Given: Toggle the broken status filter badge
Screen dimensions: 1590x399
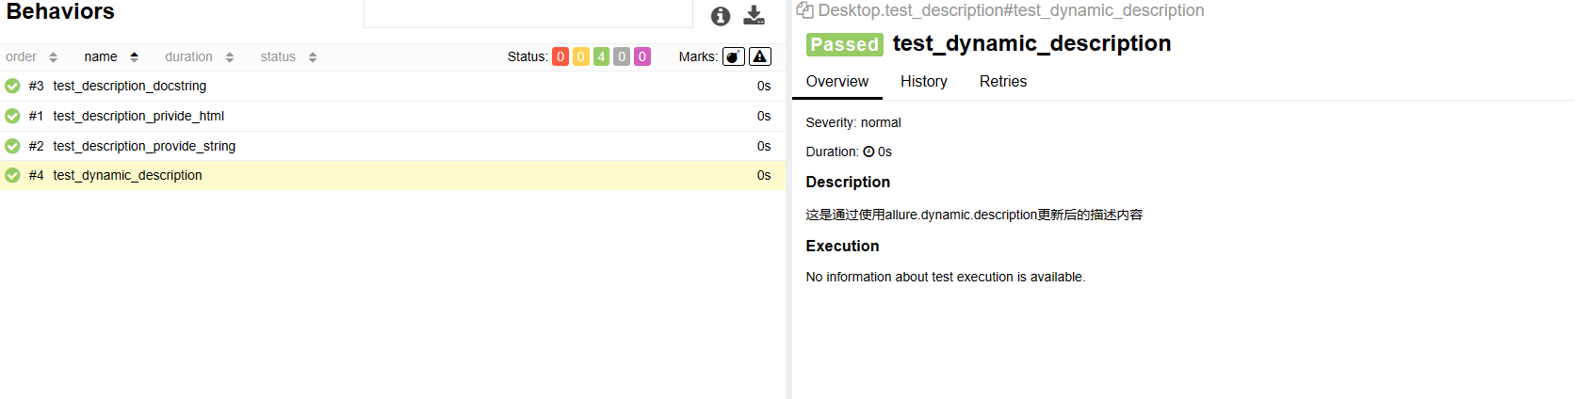Looking at the screenshot, I should pos(581,56).
